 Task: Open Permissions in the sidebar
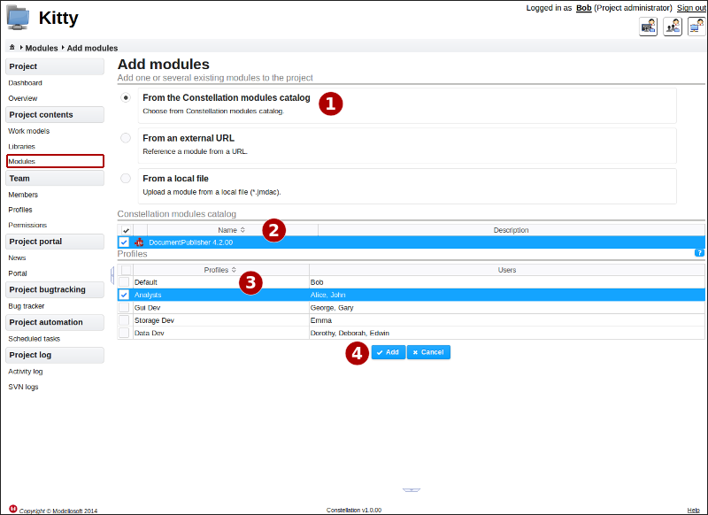click(27, 226)
